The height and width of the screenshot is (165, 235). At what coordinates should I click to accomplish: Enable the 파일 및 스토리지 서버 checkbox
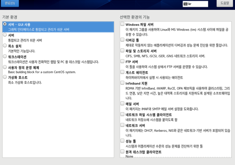(122, 50)
